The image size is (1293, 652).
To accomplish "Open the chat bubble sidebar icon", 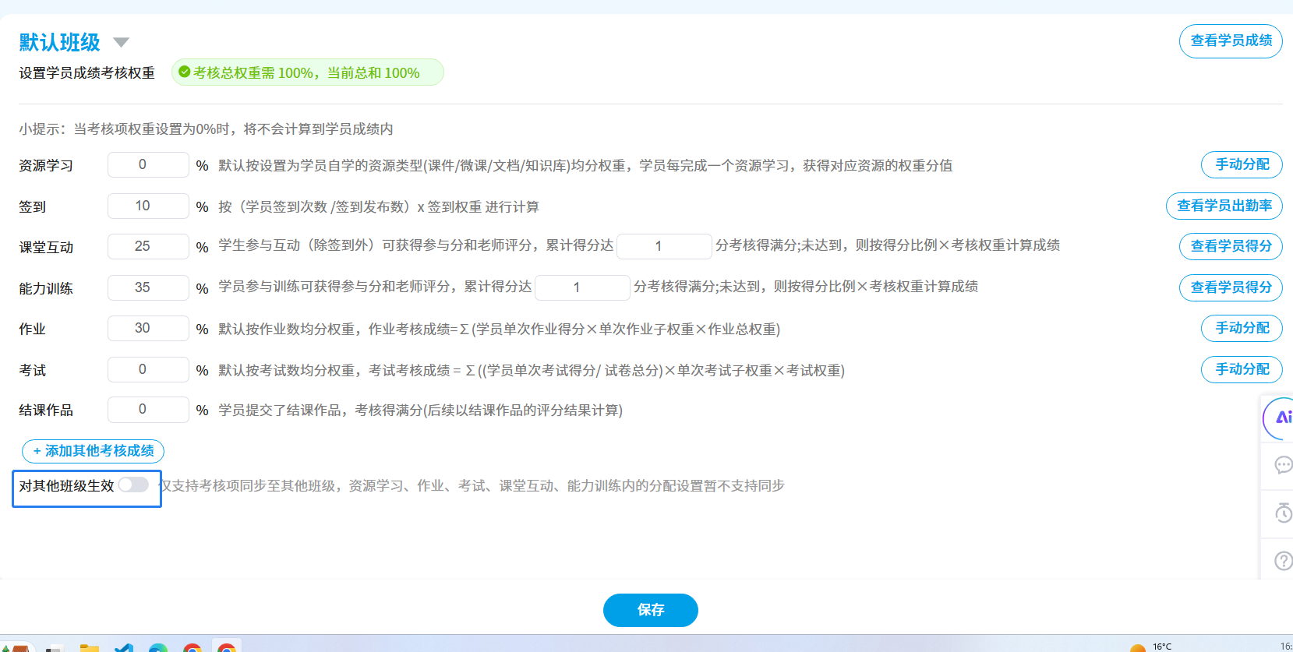I will click(x=1283, y=465).
